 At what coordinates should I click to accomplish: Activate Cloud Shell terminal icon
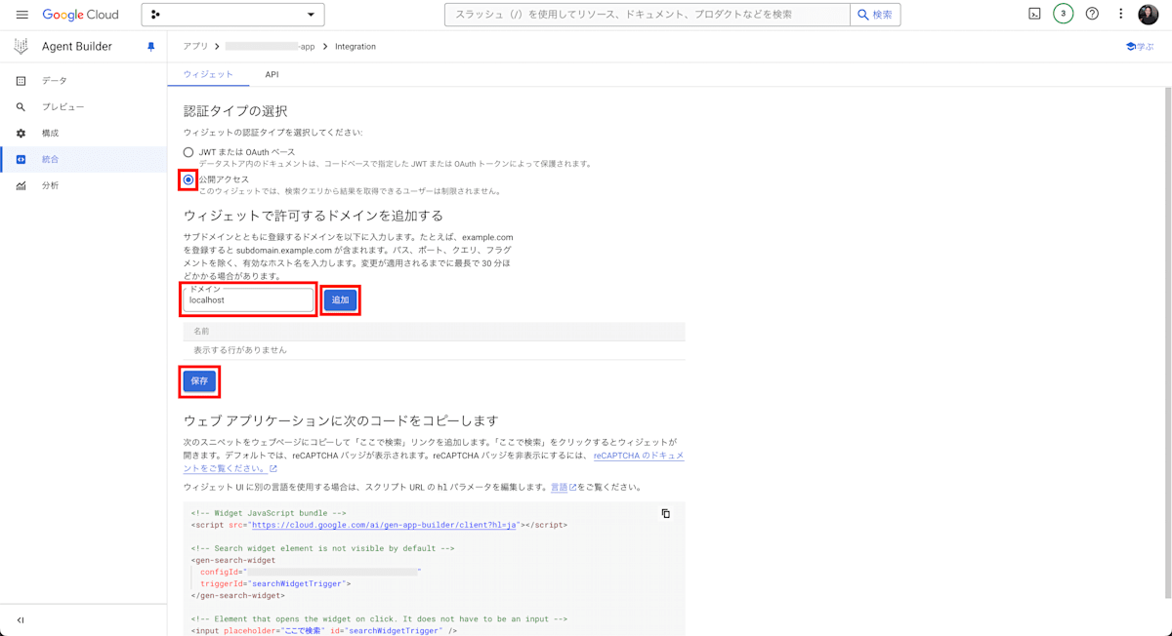(x=1034, y=15)
